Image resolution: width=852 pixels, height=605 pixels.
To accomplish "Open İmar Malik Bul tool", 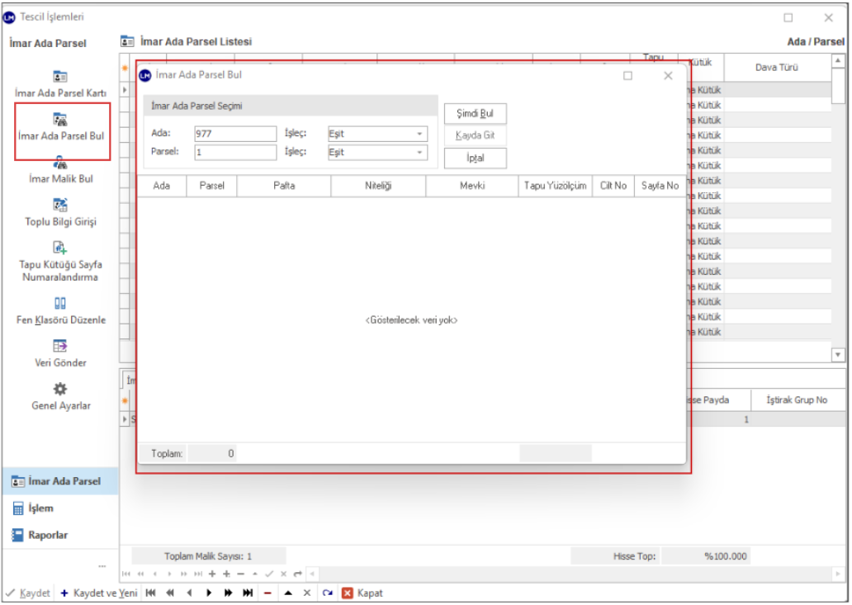I will coord(60,164).
